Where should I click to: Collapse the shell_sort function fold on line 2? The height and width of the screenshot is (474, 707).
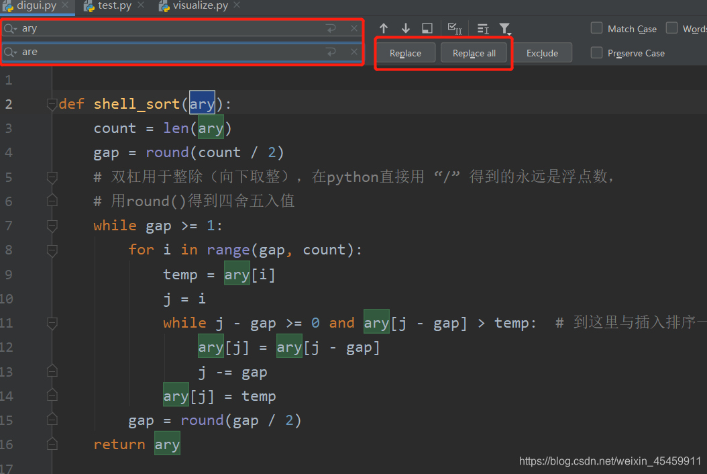click(x=52, y=104)
